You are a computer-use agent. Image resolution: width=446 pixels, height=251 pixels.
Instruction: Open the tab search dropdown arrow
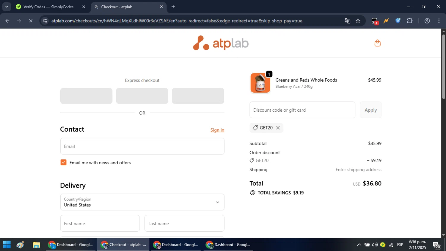point(7,7)
